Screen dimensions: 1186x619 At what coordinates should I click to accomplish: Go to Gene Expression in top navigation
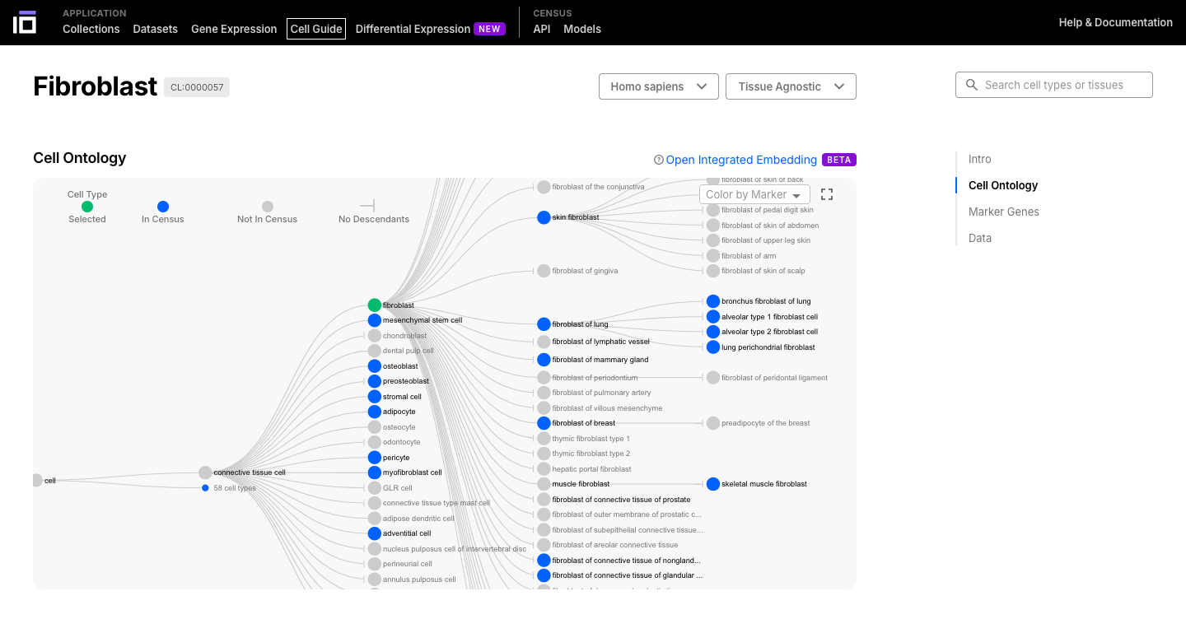[234, 29]
